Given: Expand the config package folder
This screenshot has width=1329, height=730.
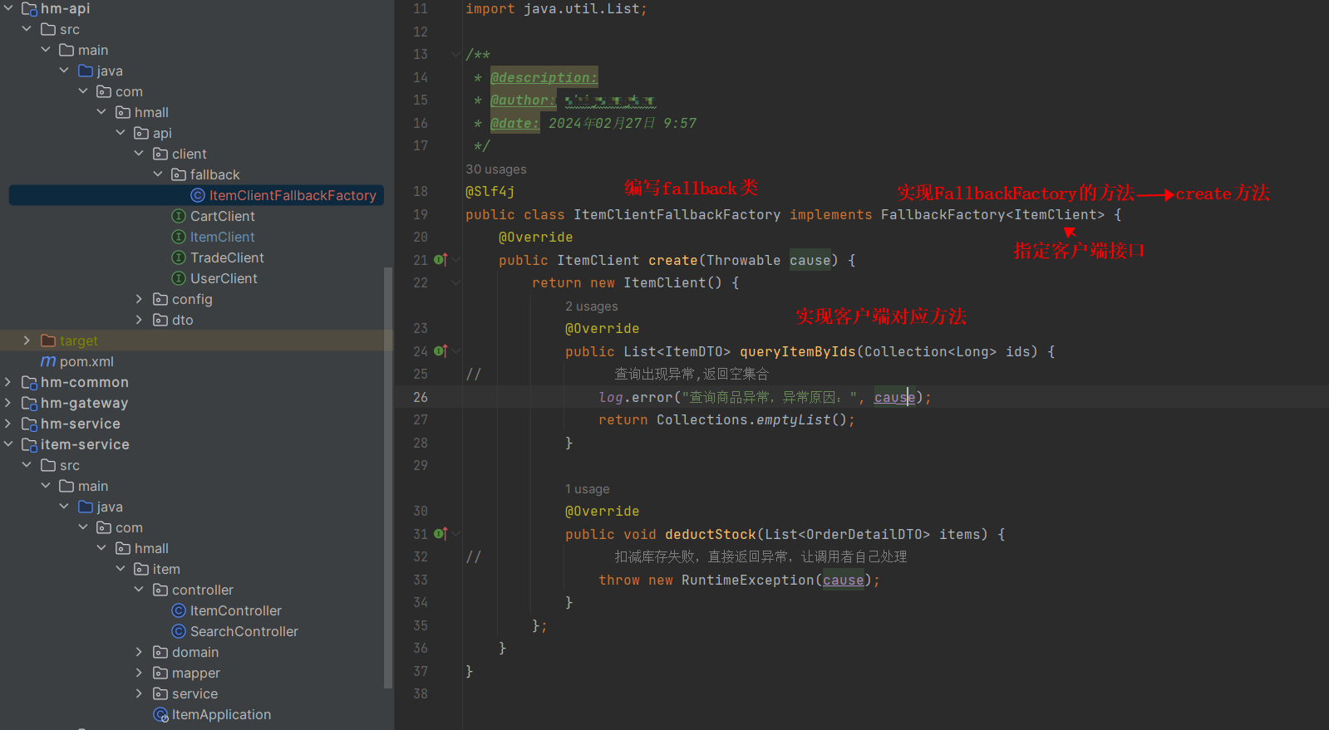Looking at the screenshot, I should click(139, 299).
